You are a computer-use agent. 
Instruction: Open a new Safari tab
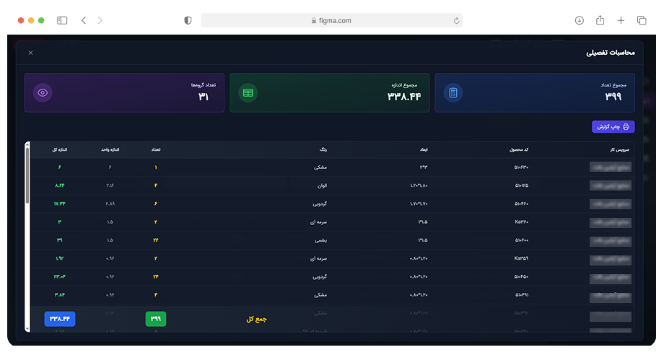(621, 21)
